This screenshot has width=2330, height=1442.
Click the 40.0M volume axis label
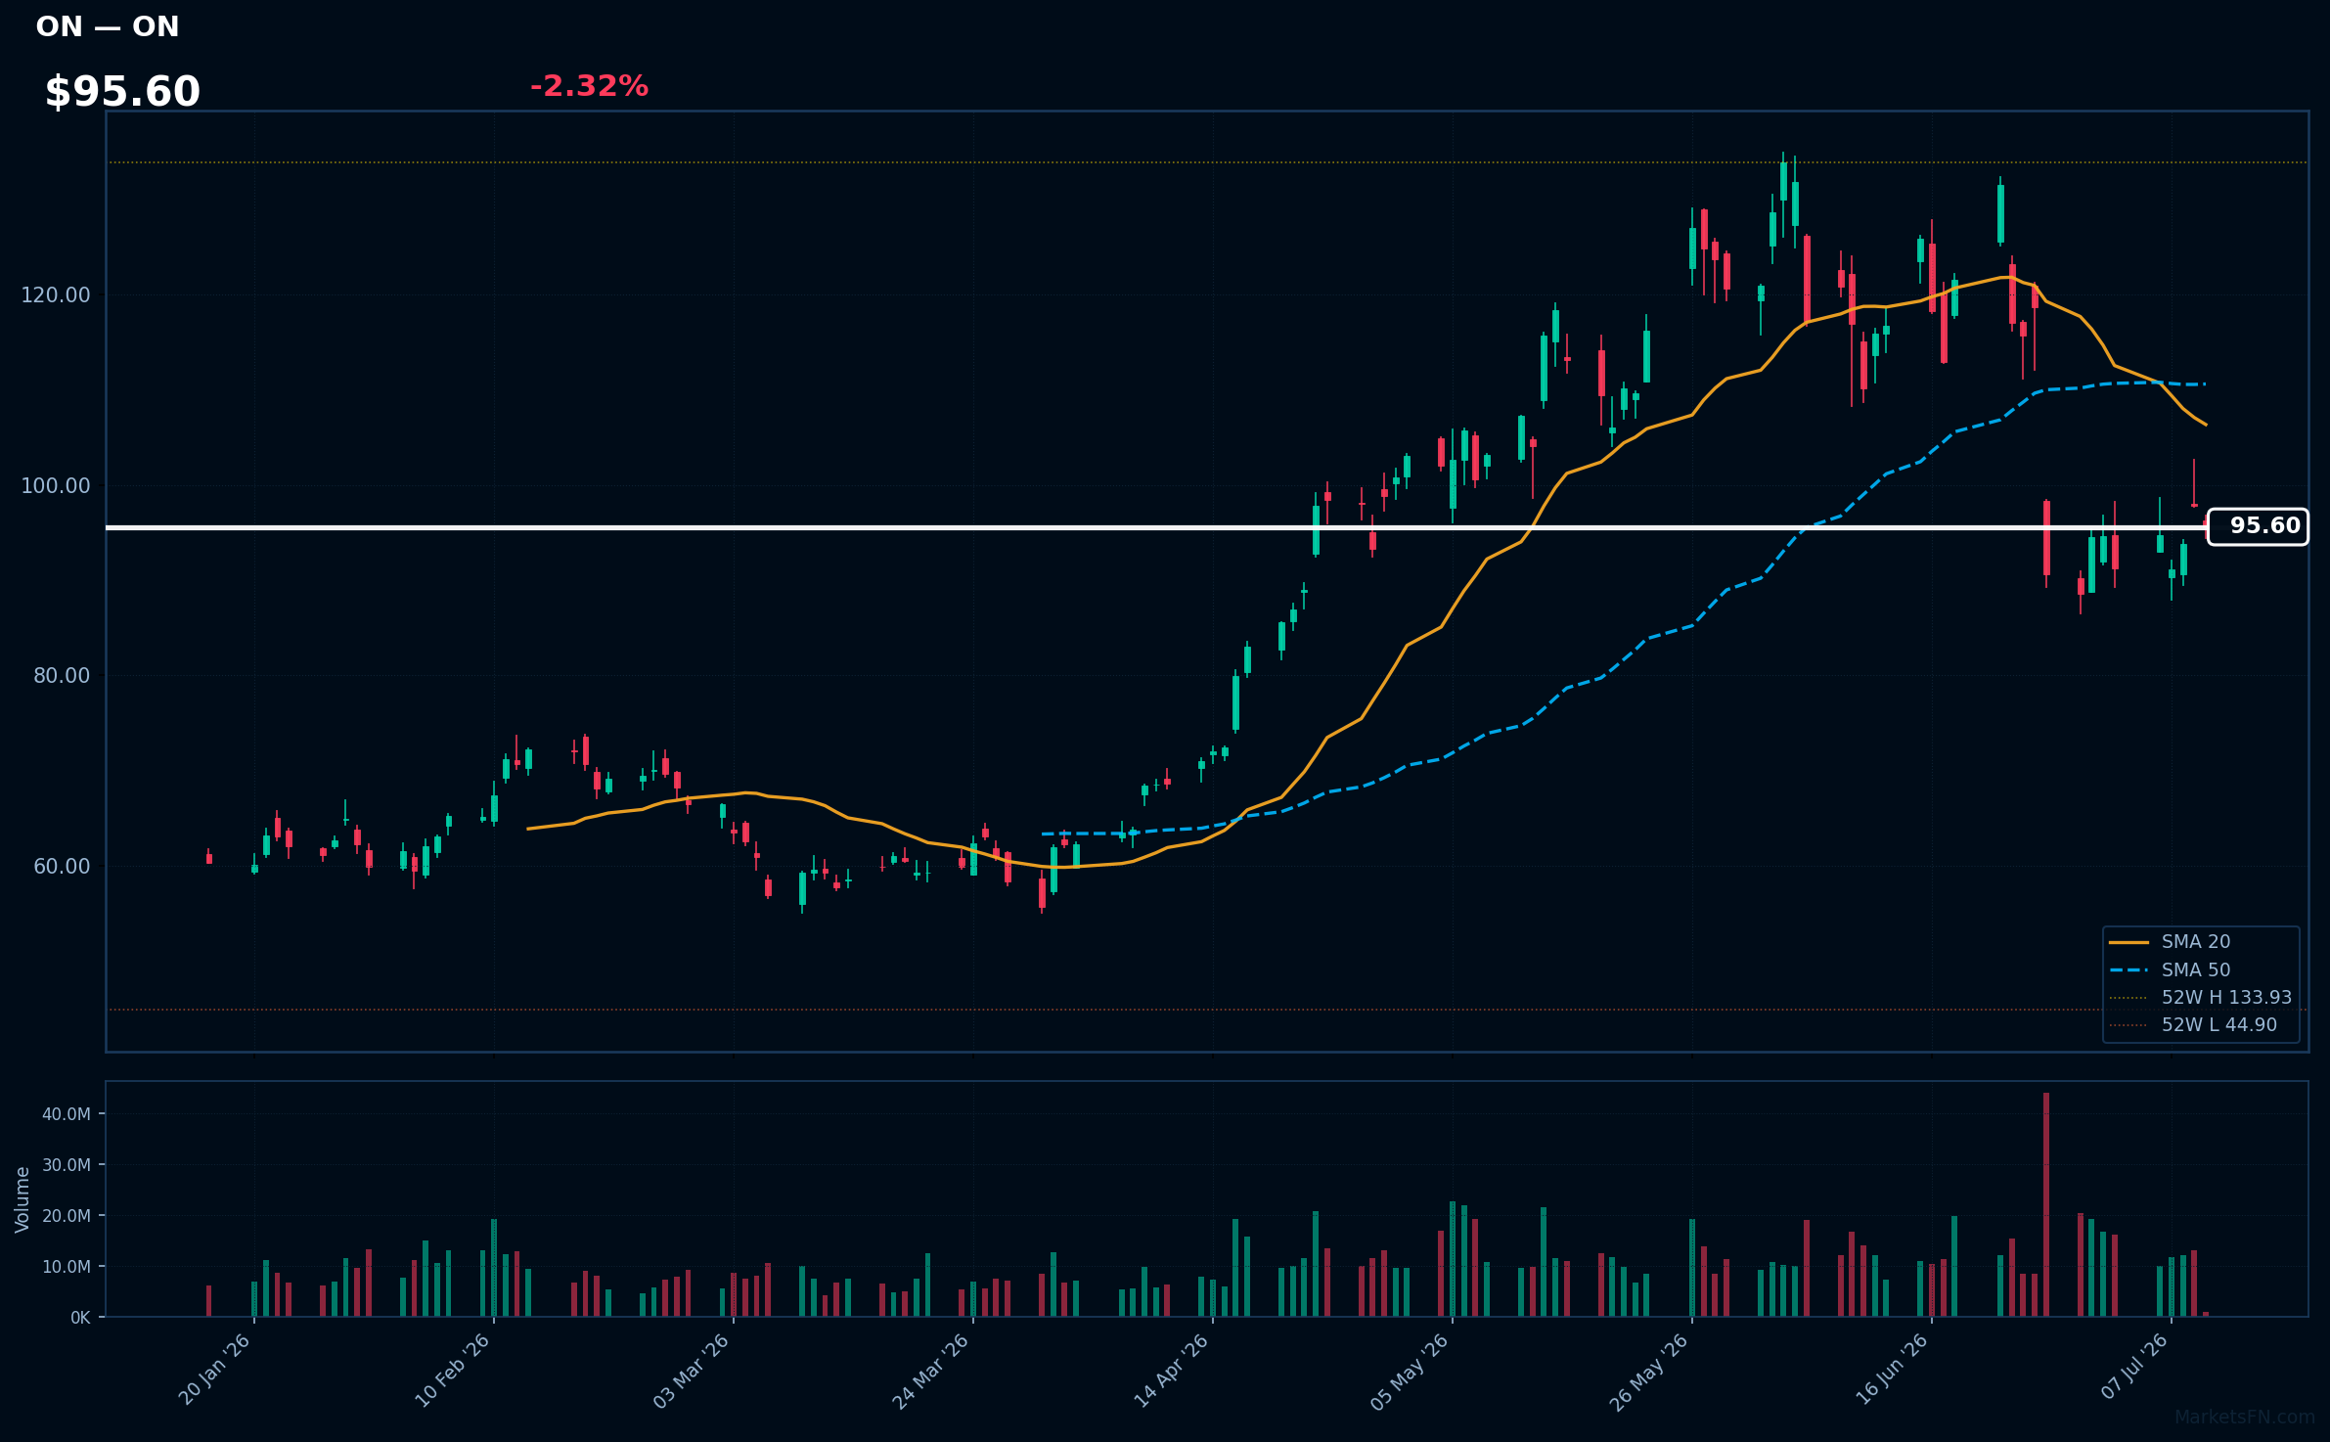67,1114
